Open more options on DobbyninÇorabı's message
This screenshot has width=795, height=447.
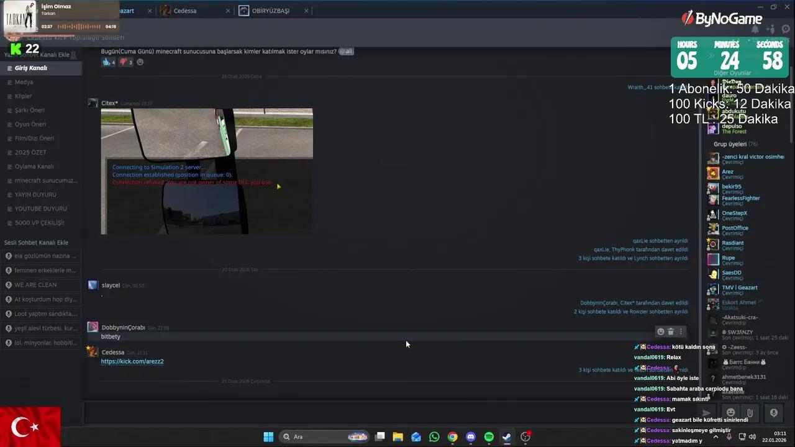point(681,332)
